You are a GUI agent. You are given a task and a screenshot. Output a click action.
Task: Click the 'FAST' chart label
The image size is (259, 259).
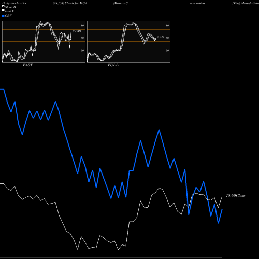27,65
